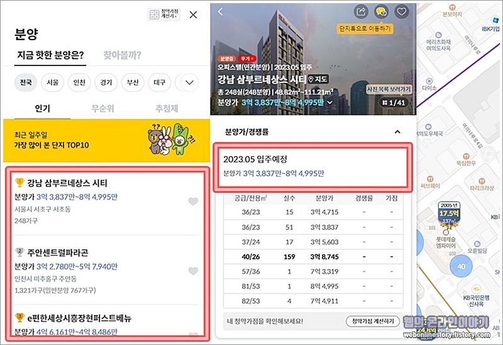This screenshot has width=503, height=345.
Task: Open the 1/41 photo counter
Action: [394, 102]
